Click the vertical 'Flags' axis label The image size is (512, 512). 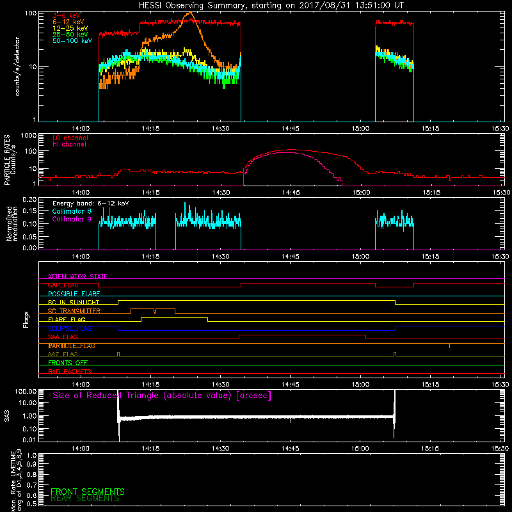pos(26,319)
